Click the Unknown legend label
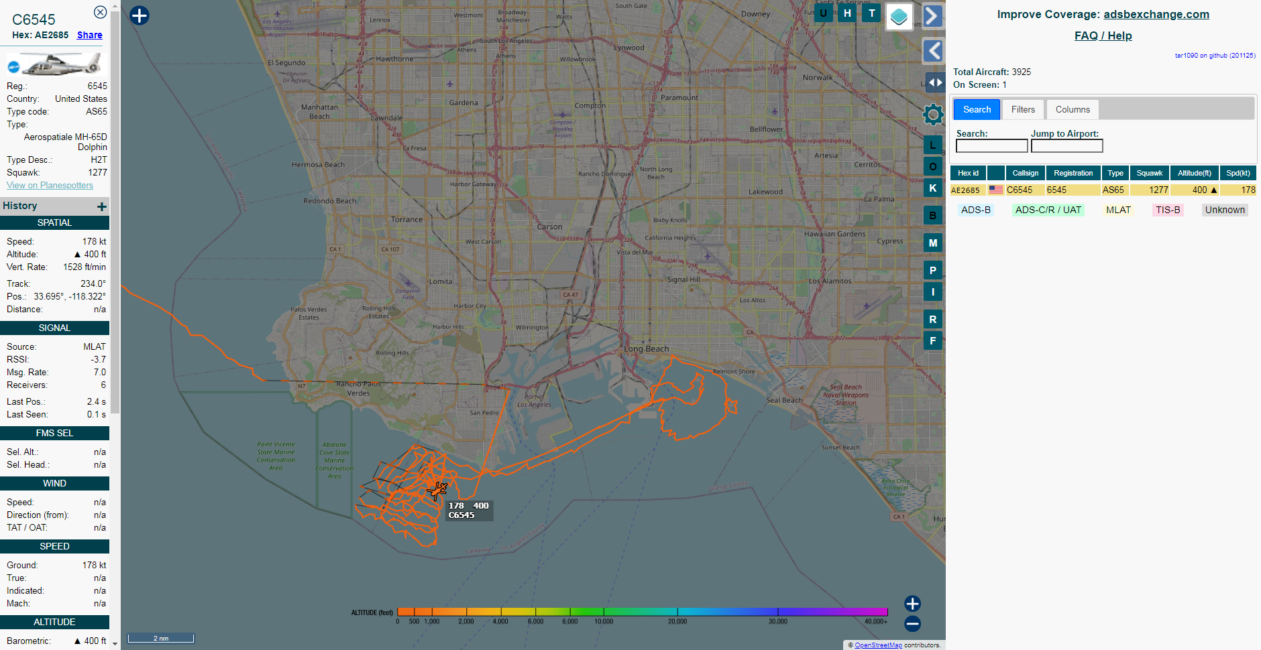Screen dimensions: 1261x650 (1225, 210)
